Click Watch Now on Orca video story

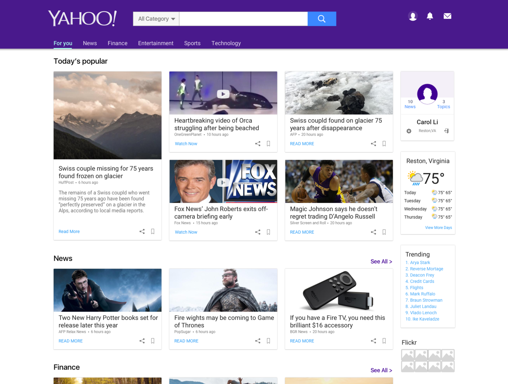click(186, 144)
